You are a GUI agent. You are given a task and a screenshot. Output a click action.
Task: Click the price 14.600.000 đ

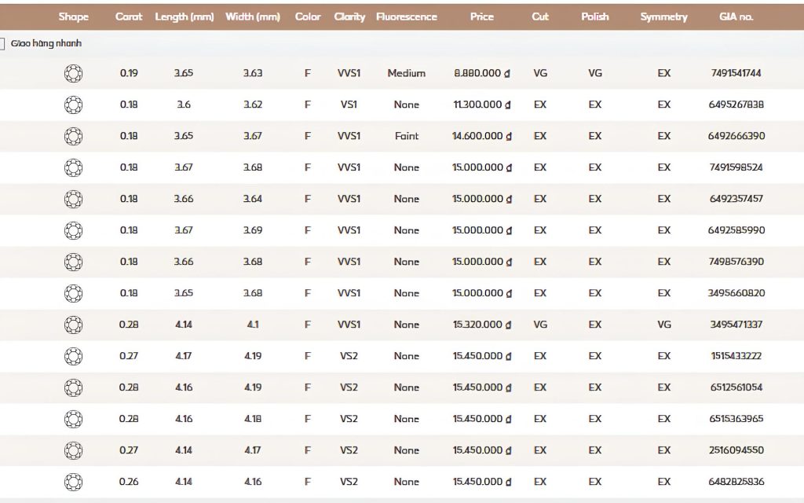tap(482, 136)
